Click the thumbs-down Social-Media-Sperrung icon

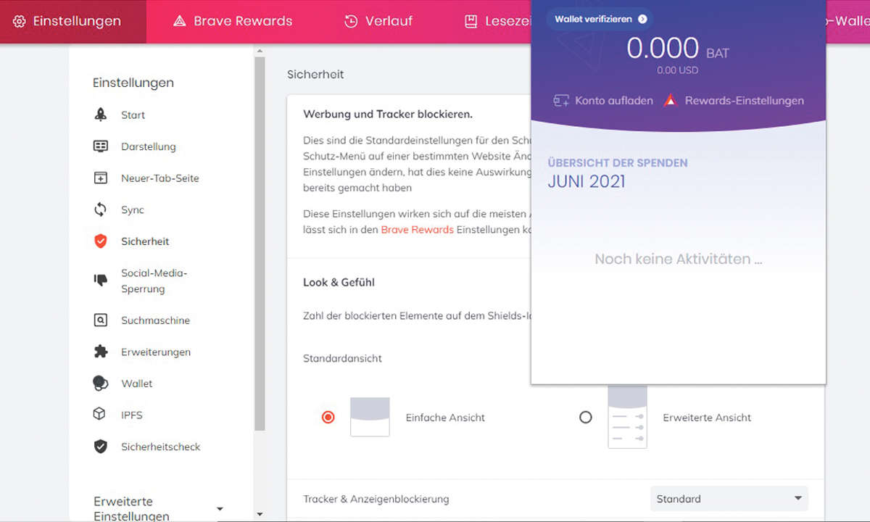tap(101, 281)
